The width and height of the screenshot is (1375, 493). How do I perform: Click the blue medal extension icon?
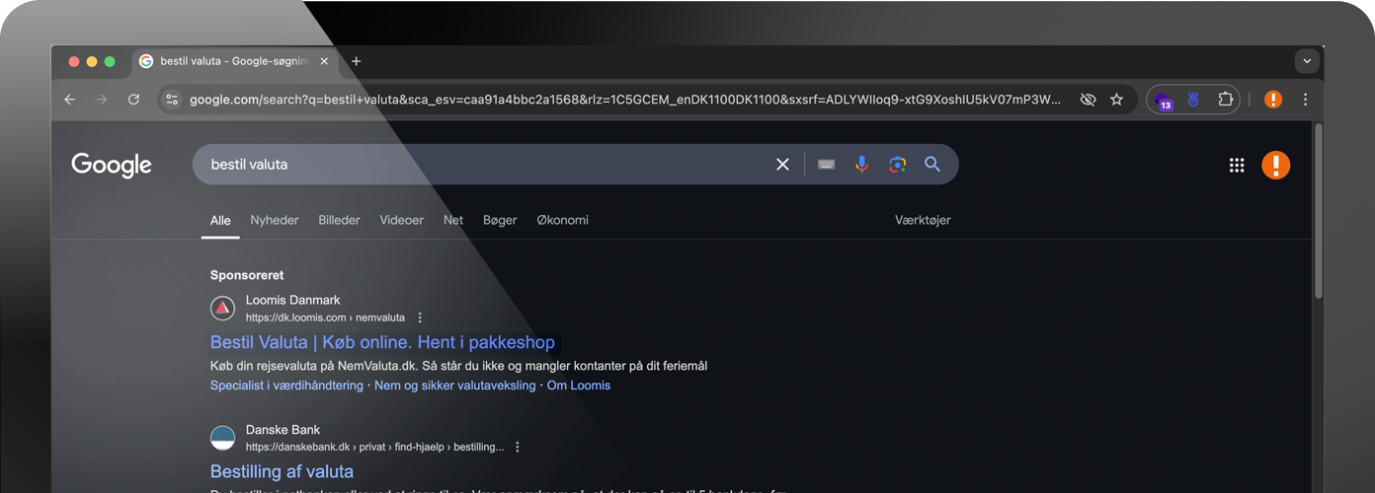(1193, 100)
